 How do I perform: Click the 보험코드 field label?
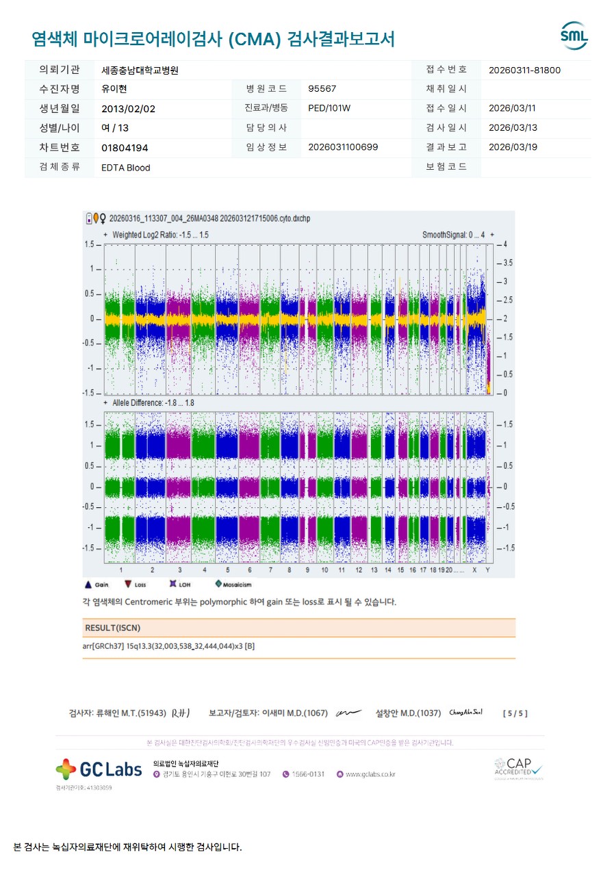[x=446, y=167]
